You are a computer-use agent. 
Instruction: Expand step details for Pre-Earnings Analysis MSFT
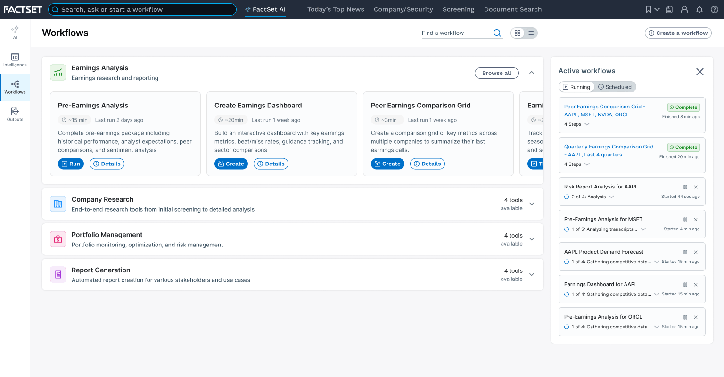click(643, 229)
